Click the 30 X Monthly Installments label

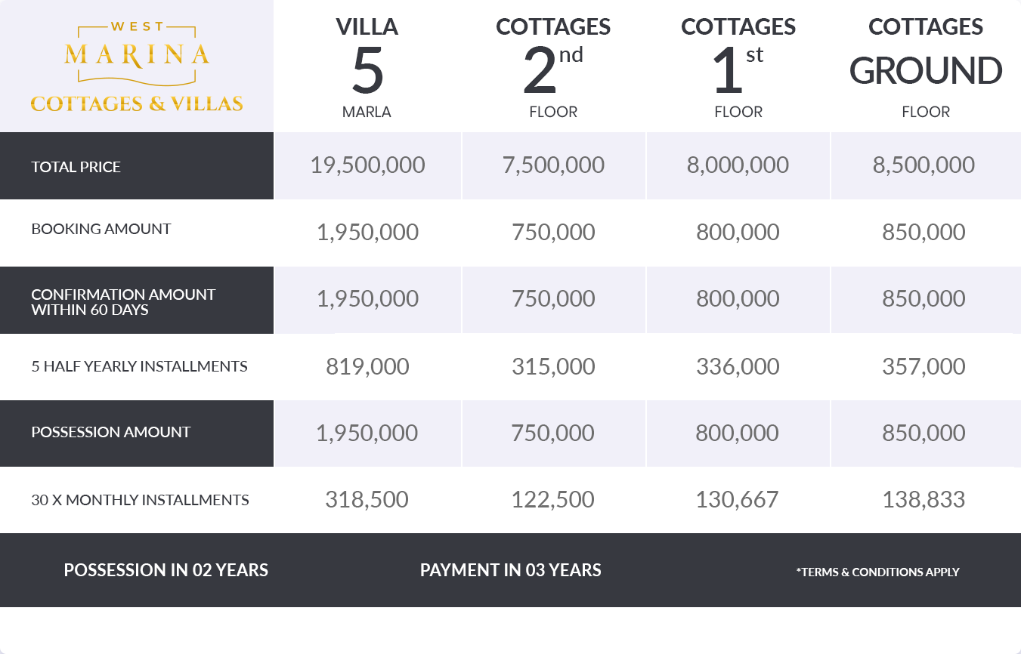tap(140, 500)
